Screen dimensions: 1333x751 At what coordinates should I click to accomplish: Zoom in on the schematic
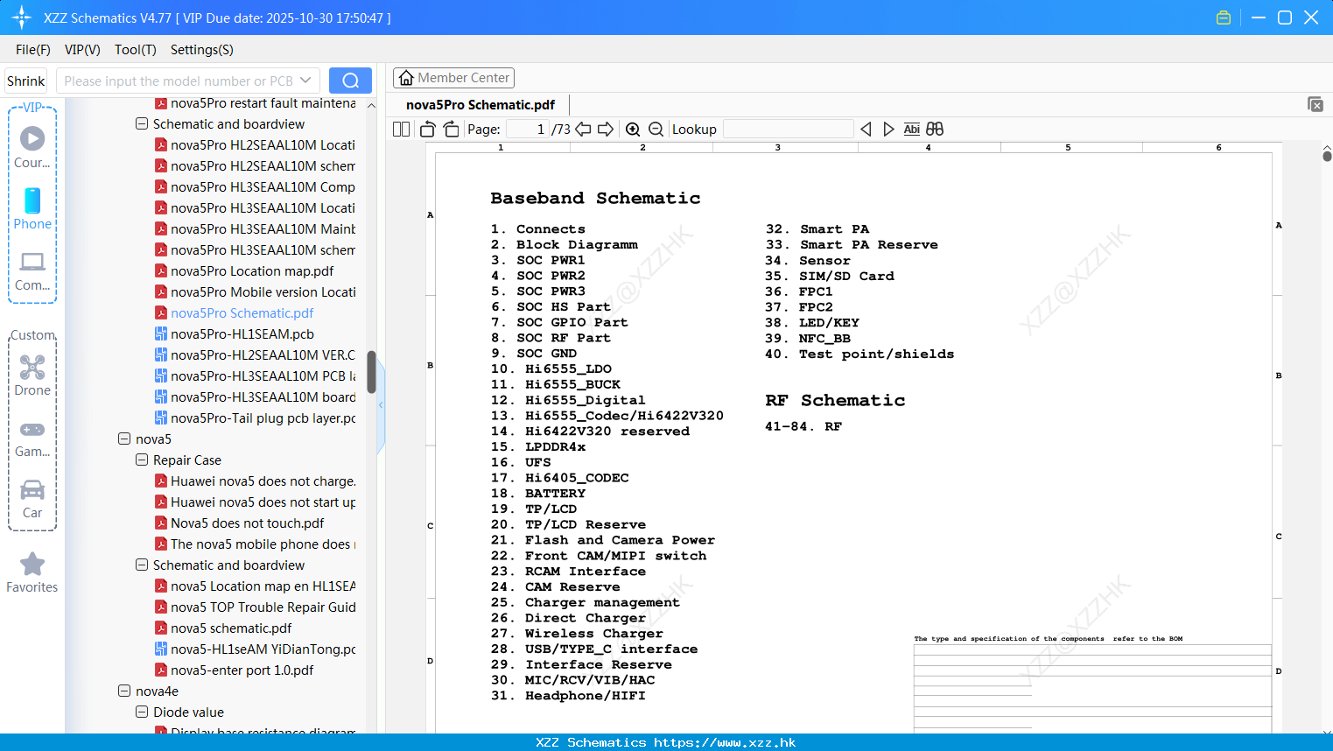click(x=633, y=130)
